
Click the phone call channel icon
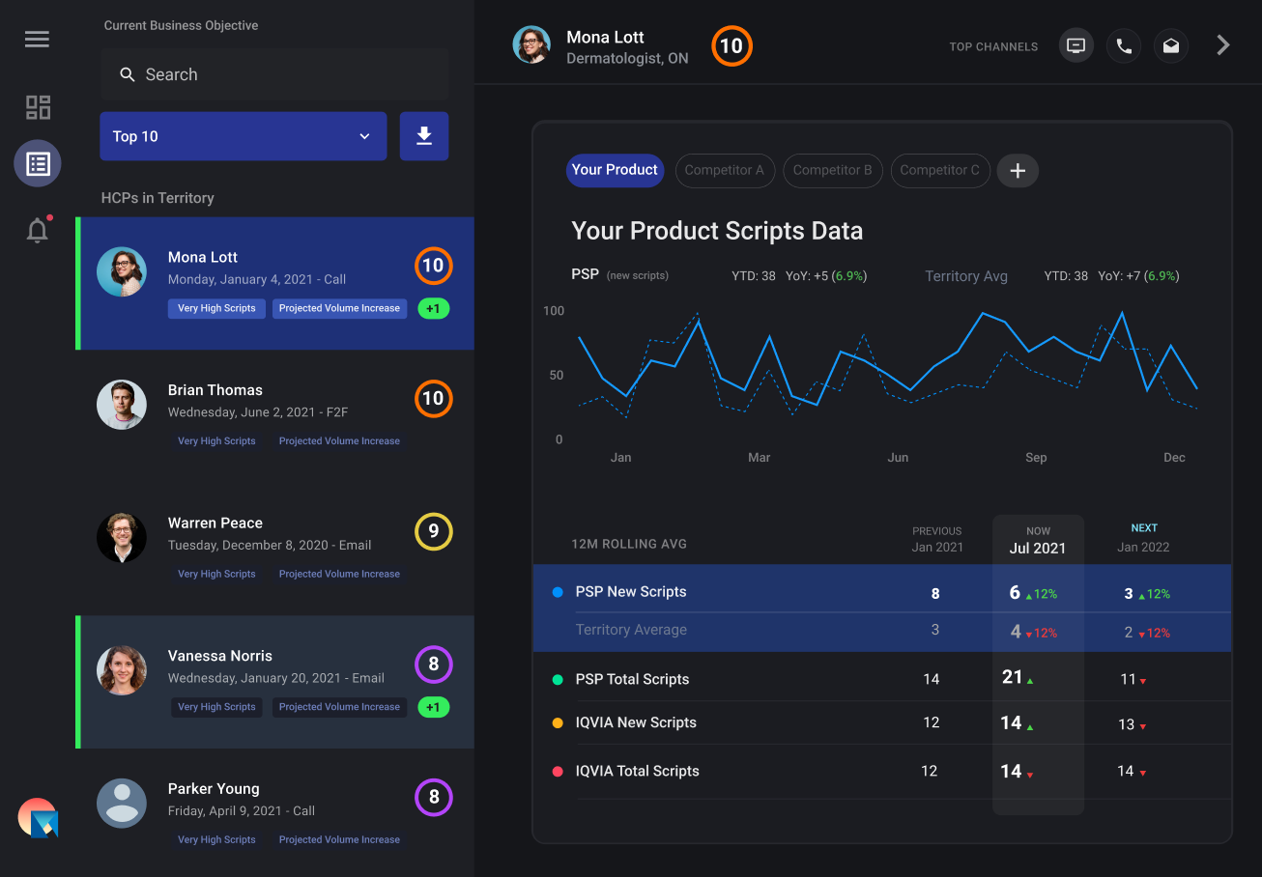point(1123,45)
